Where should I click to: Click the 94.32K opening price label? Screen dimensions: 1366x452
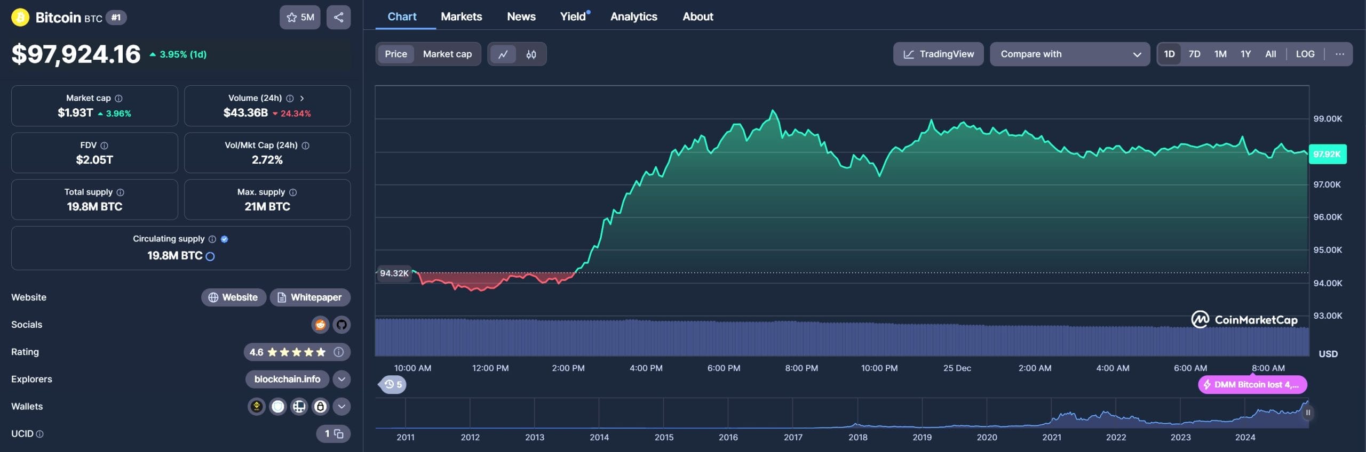pos(394,273)
